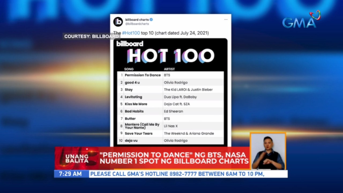
Task: Click artist 'The Weeknd & Ariana Grande'
Action: 189,133
